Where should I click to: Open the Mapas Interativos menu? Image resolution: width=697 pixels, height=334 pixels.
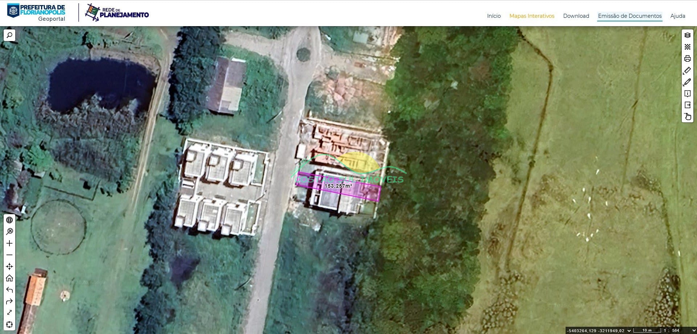531,16
